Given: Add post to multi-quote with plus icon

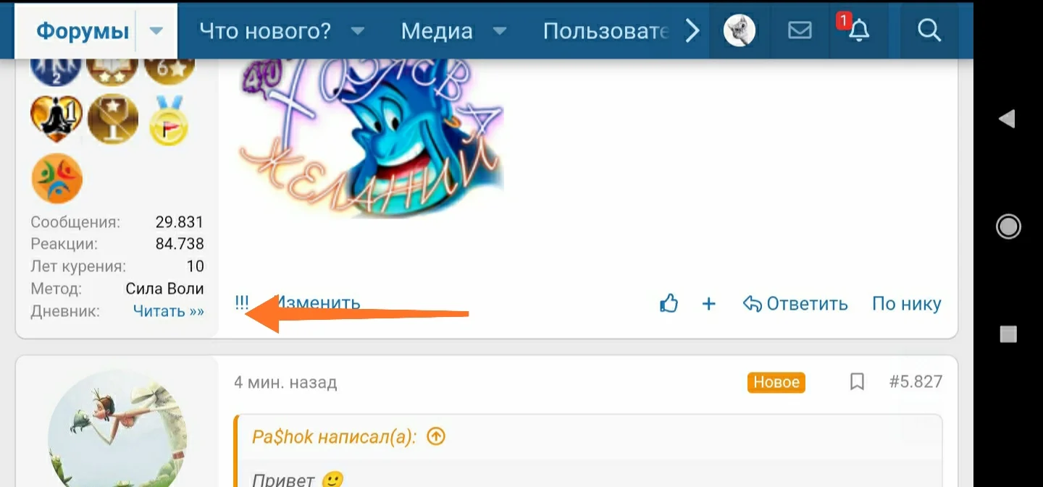Looking at the screenshot, I should [709, 304].
